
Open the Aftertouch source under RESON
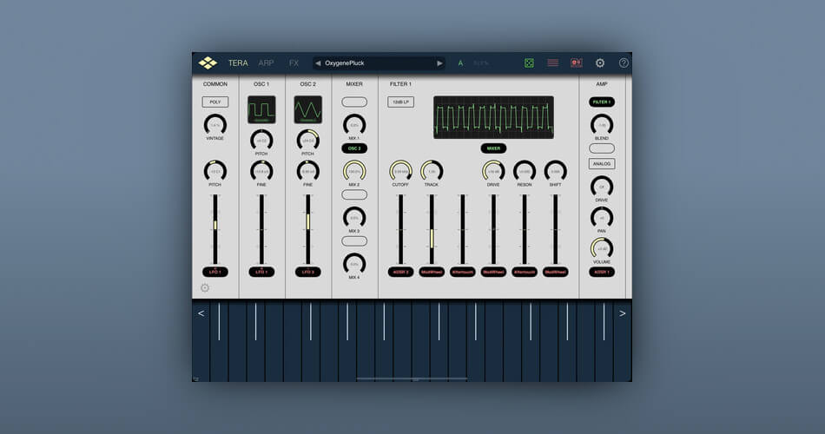pyautogui.click(x=525, y=272)
